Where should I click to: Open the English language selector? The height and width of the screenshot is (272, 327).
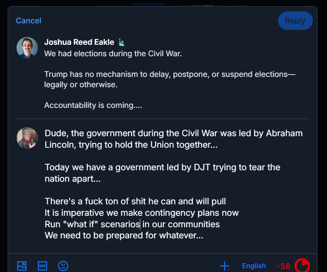[x=254, y=266]
